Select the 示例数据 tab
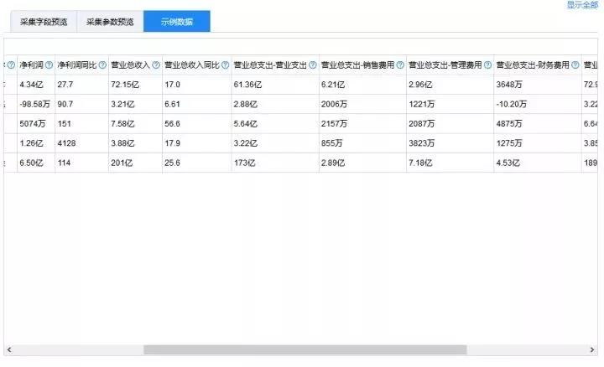 (177, 22)
